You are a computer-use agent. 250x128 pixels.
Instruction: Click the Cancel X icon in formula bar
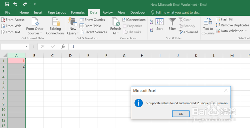43,46
